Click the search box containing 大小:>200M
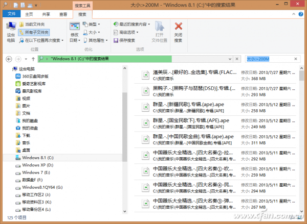The image size is (307, 224). (270, 59)
